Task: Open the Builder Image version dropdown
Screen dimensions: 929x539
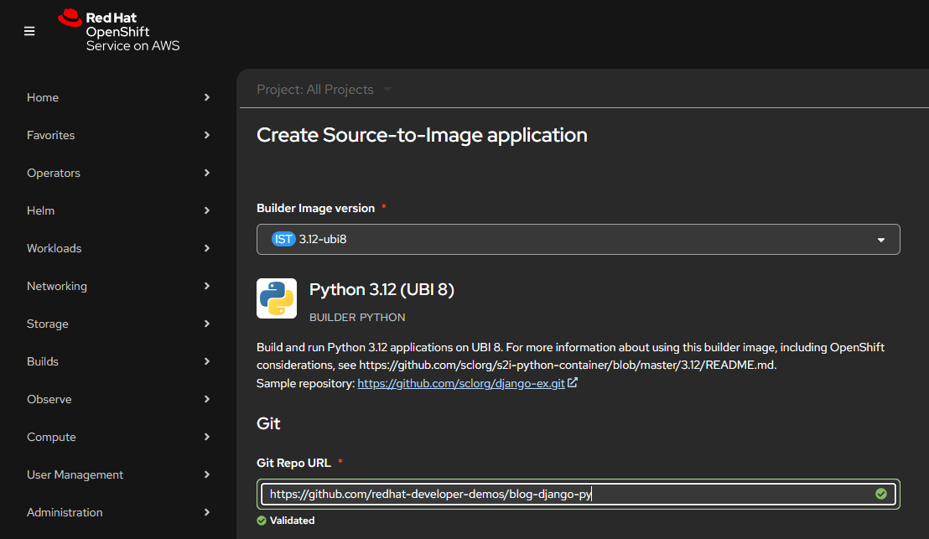Action: click(x=578, y=239)
